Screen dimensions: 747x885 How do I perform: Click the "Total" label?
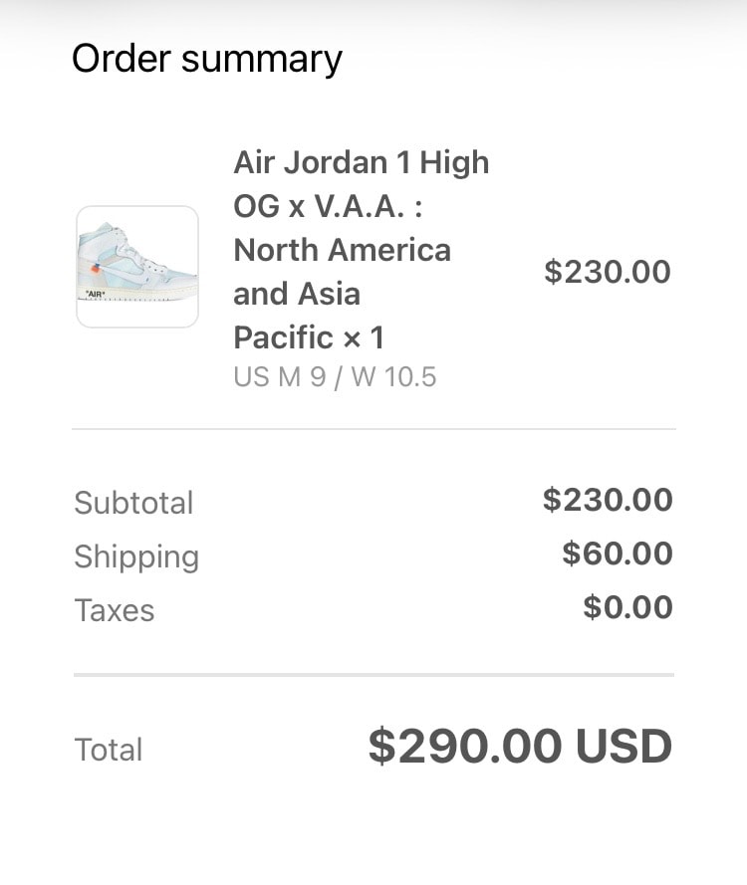[109, 750]
